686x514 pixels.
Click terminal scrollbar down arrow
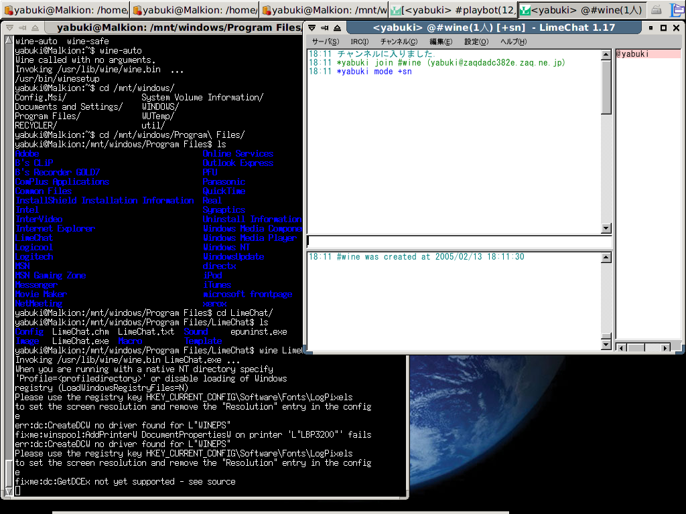(x=9, y=491)
